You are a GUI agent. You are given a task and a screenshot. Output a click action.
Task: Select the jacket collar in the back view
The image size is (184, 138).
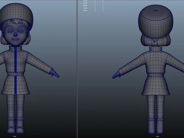pos(156,49)
